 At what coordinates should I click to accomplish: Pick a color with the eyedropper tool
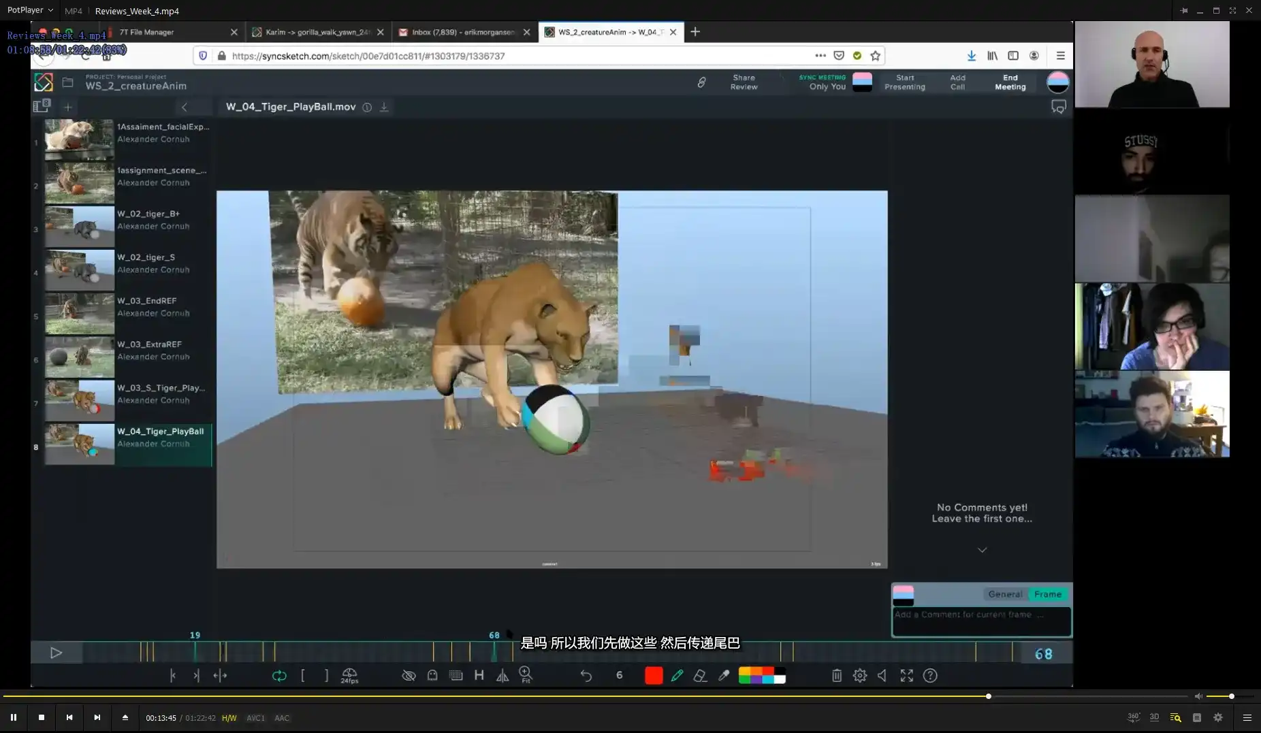[723, 675]
